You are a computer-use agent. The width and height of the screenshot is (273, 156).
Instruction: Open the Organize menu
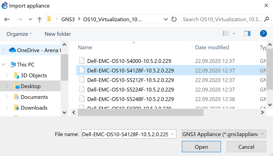point(19,34)
